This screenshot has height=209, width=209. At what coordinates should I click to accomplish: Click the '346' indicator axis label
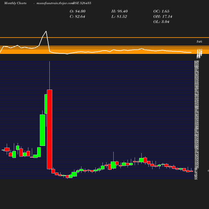(199, 41)
